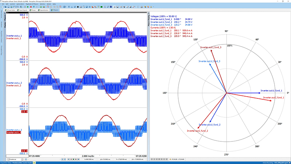Click the first green circular toolbar icon
Image resolution: width=291 pixels, height=164 pixels.
coord(41,7)
